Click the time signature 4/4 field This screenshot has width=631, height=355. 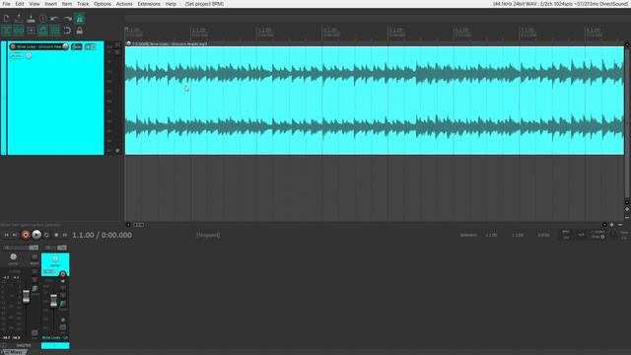[x=581, y=235]
